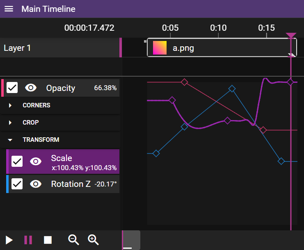
Task: Click the horizontal timeline scrollbar thumb
Action: 131,240
